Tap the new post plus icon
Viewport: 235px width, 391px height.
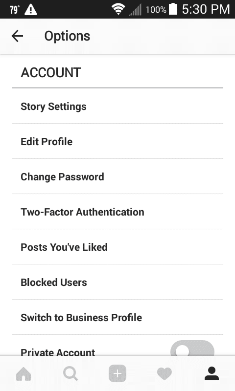click(x=117, y=373)
